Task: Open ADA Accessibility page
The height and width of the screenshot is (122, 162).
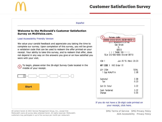Action: pos(126,114)
